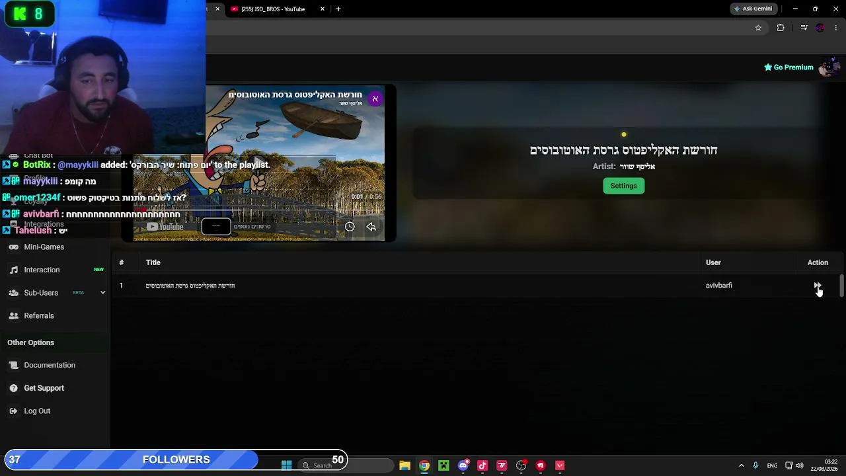The image size is (846, 476).
Task: Click the Go Premium link
Action: 788,67
